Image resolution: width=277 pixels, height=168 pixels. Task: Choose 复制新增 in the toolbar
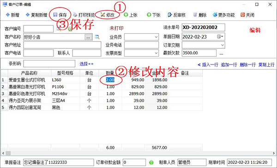coord(36,15)
